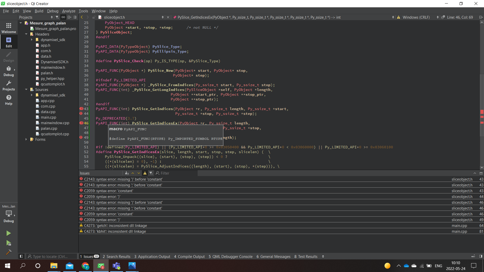Toggle the progress details button in status bar
This screenshot has width=484, height=272.
(x=473, y=256)
